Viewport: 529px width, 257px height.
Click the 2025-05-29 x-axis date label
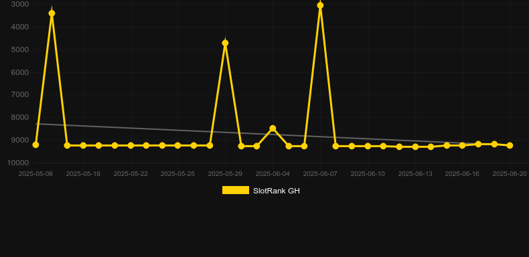click(225, 174)
